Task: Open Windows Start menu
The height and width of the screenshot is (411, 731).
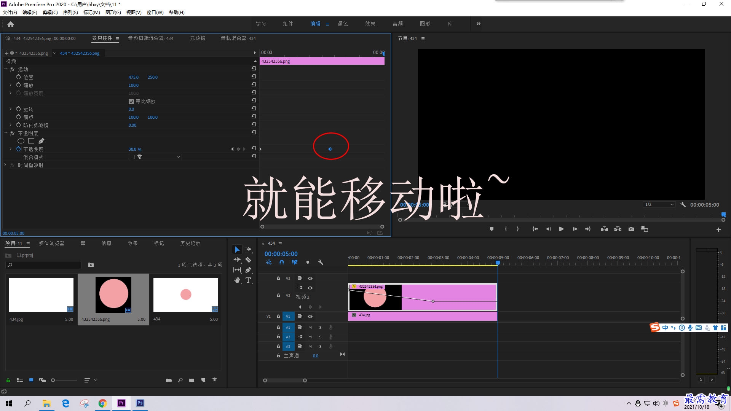Action: tap(9, 403)
